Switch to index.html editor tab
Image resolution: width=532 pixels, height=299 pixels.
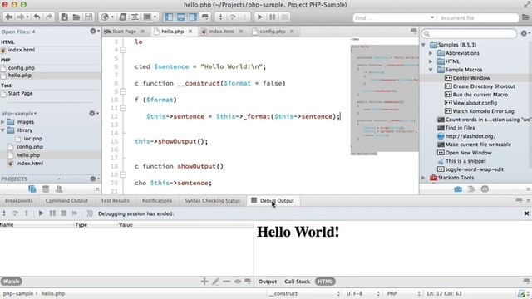(x=222, y=32)
